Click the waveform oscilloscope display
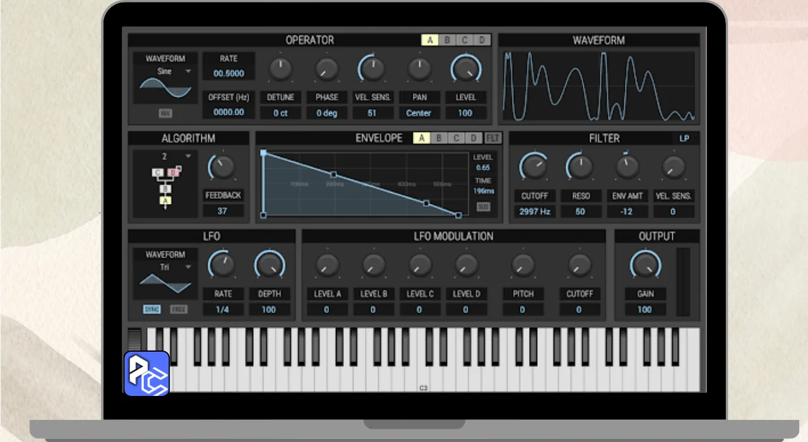808x442 pixels. 599,86
